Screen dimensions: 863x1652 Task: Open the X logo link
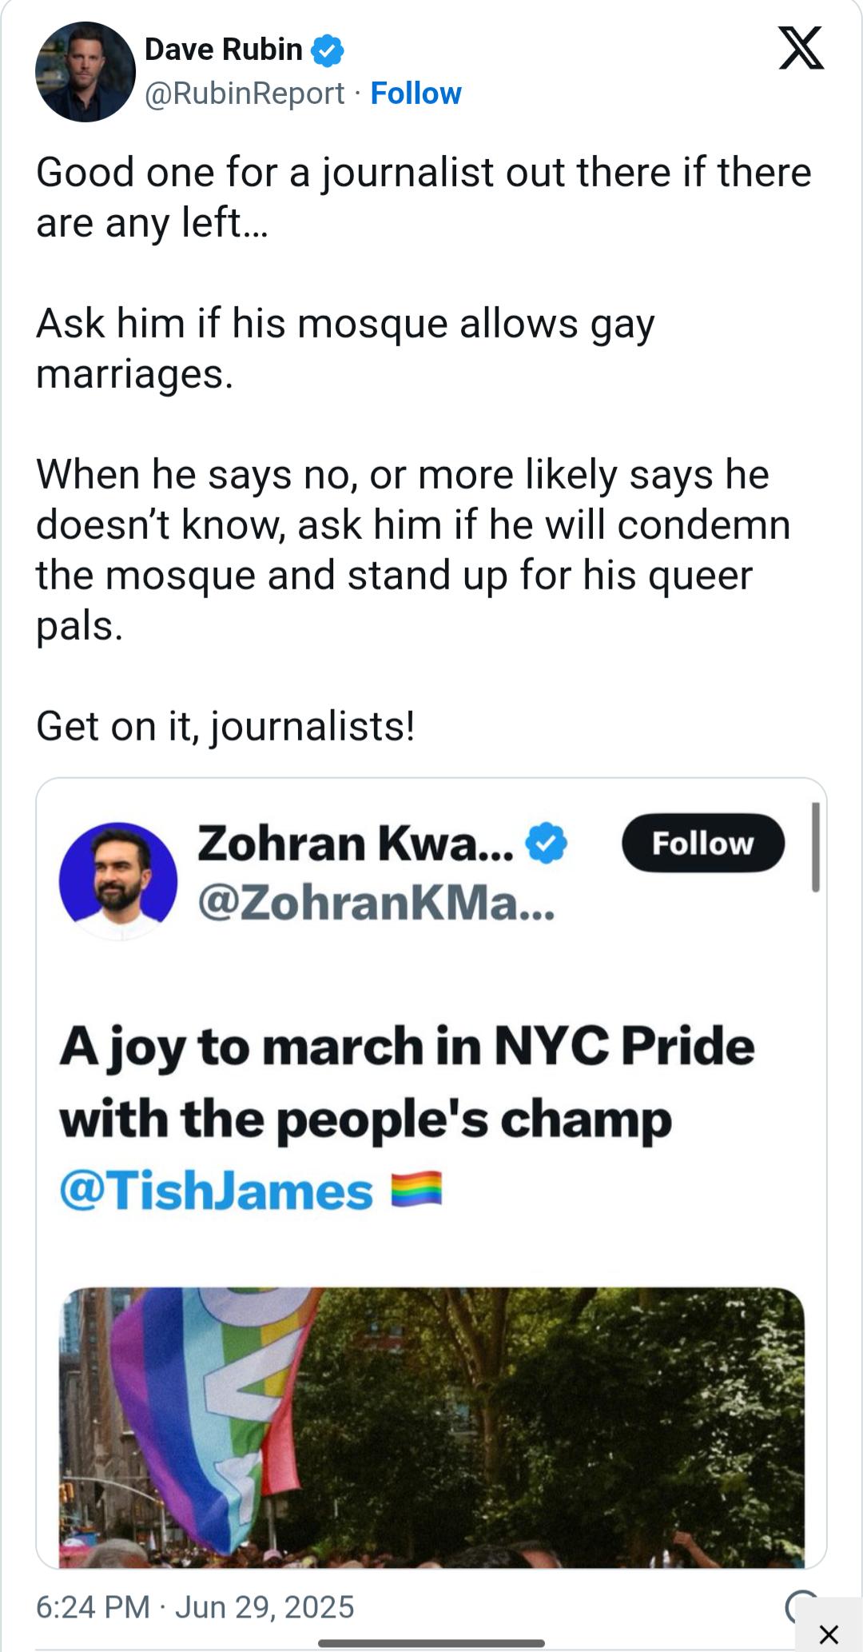click(x=801, y=48)
